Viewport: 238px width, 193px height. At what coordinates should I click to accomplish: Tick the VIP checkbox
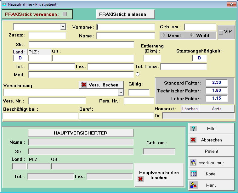coord(221,32)
